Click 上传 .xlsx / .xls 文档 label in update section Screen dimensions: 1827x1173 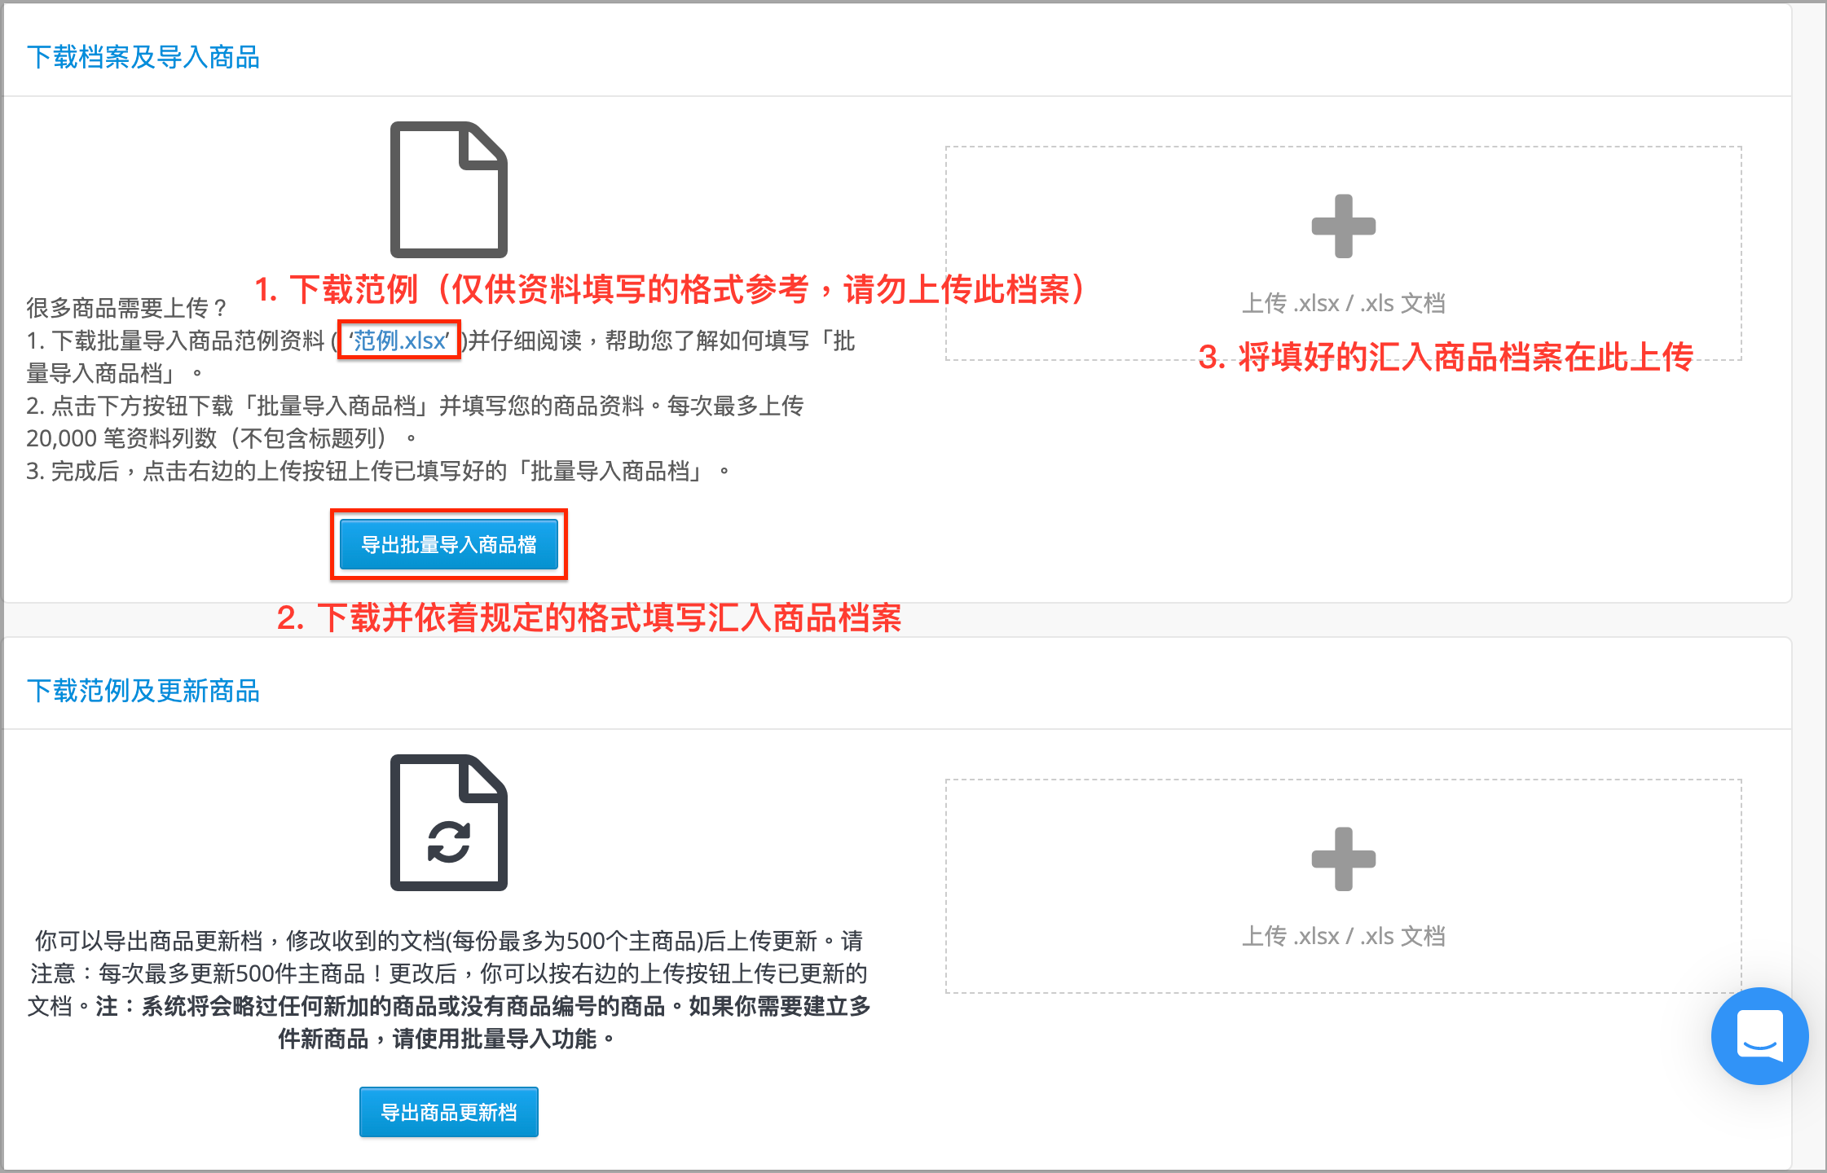click(x=1343, y=936)
